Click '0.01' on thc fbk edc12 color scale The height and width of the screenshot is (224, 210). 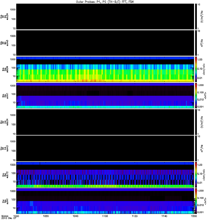click(200, 183)
